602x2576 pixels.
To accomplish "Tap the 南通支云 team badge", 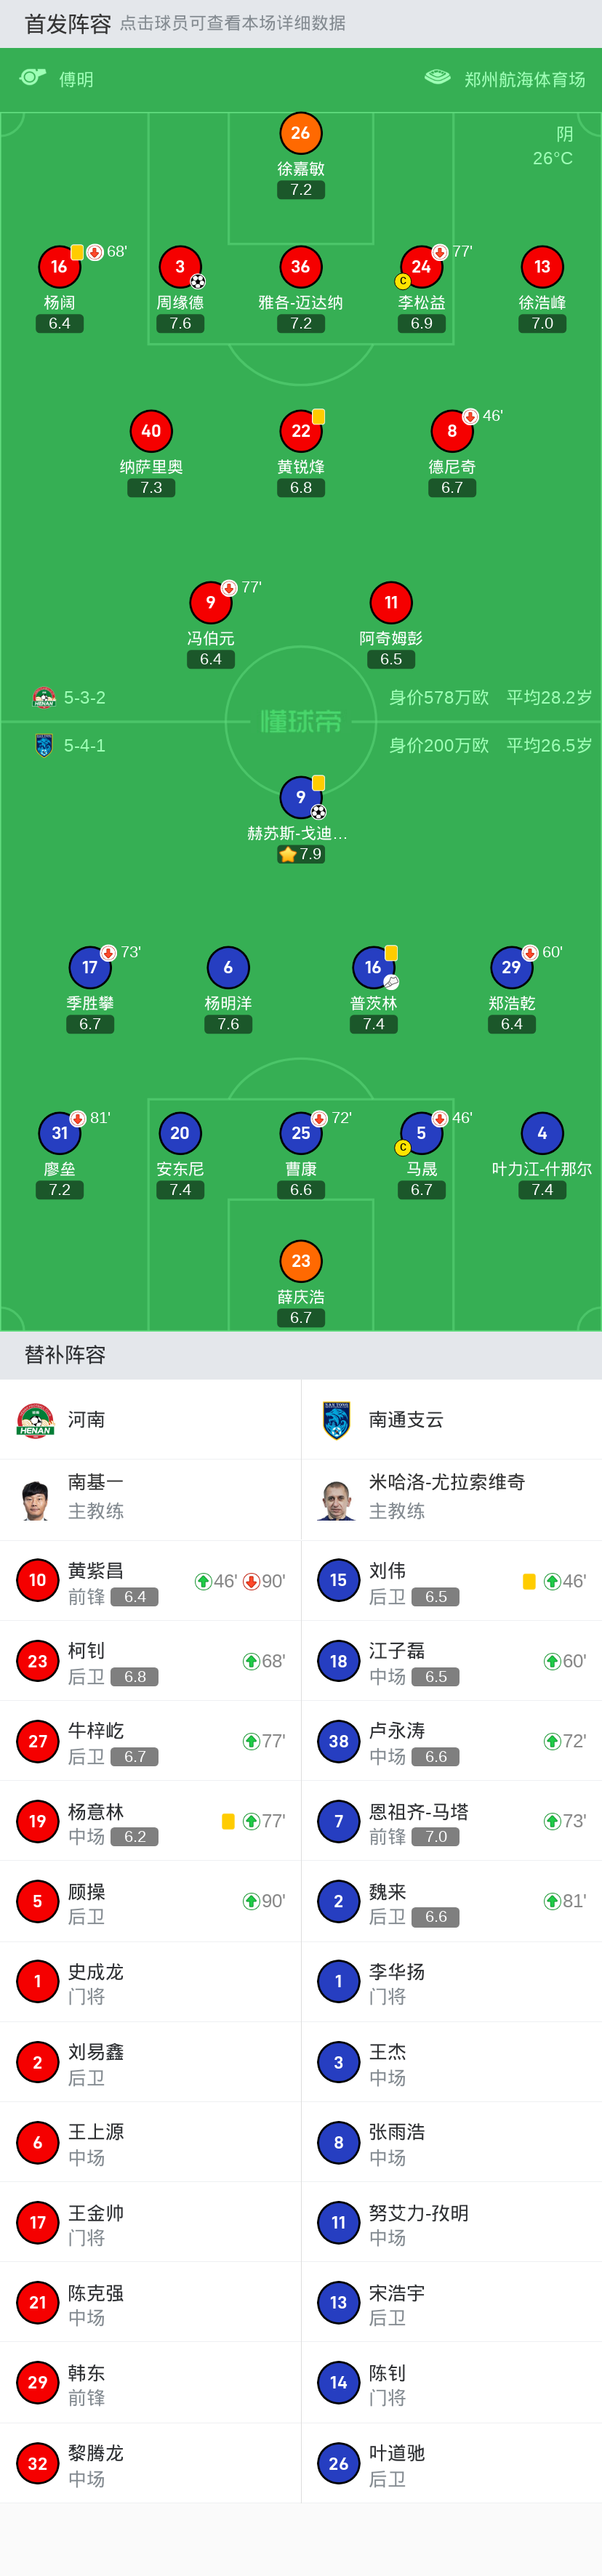I will click(337, 1419).
